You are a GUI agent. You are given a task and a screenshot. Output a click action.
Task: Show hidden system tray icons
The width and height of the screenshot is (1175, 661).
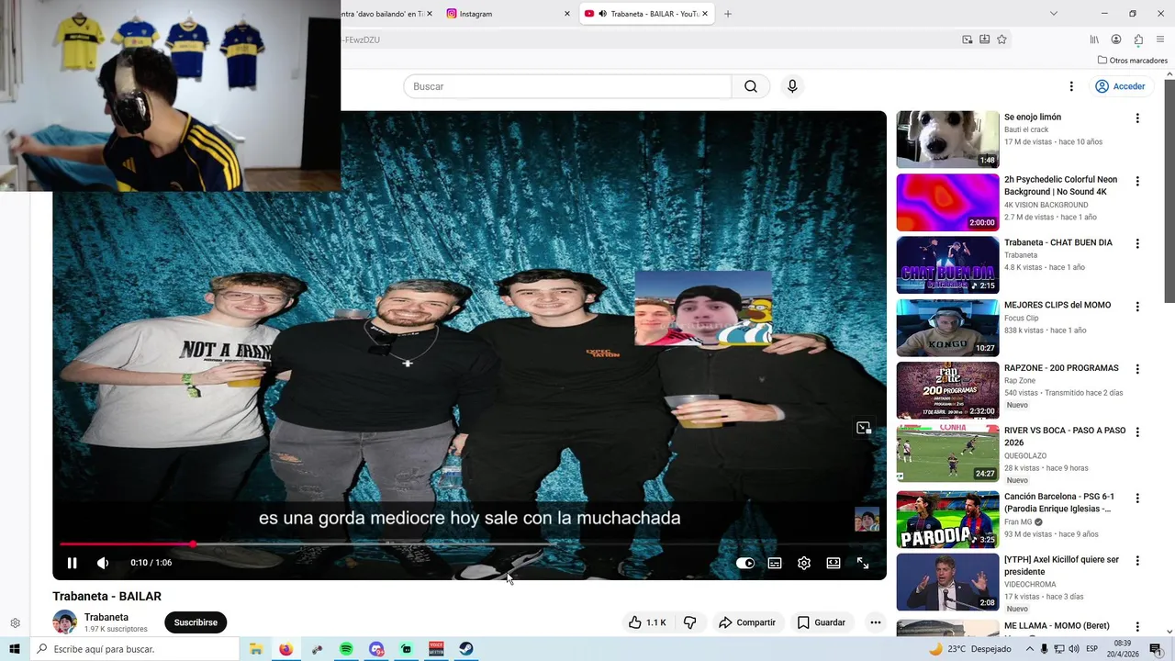1029,649
